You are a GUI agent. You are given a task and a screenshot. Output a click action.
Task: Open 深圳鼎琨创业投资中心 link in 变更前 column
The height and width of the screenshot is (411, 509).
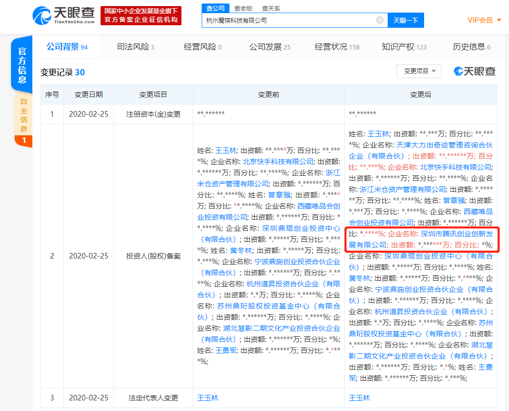(x=268, y=234)
